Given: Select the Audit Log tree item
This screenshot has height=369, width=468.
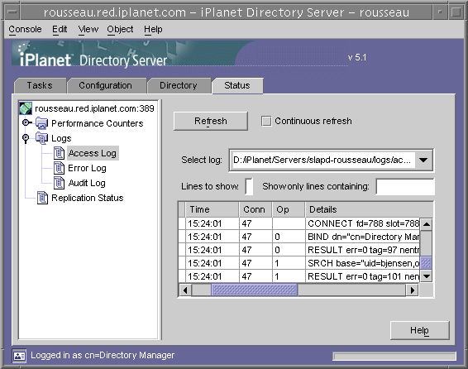Looking at the screenshot, I should coord(87,183).
